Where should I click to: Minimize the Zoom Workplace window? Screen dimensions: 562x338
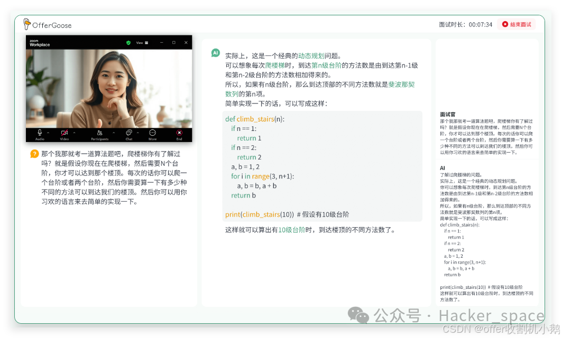(162, 43)
